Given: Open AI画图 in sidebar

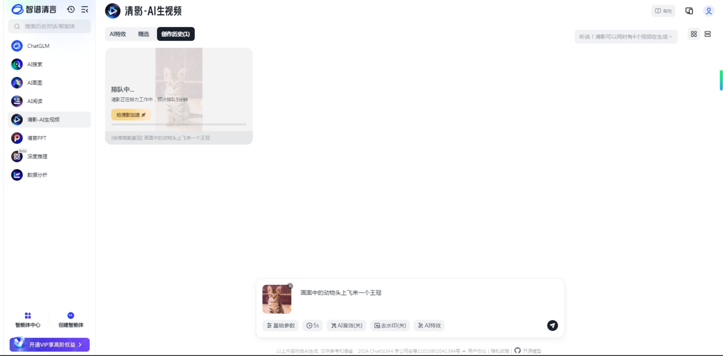Looking at the screenshot, I should coord(34,83).
